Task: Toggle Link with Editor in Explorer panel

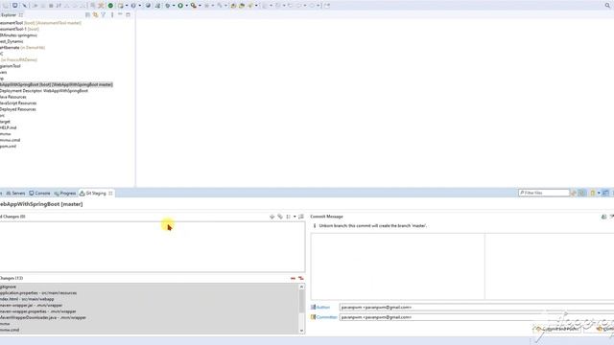Action: coord(95,15)
